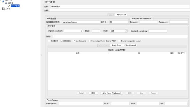Click the 名称 name field

click(x=120, y=6)
